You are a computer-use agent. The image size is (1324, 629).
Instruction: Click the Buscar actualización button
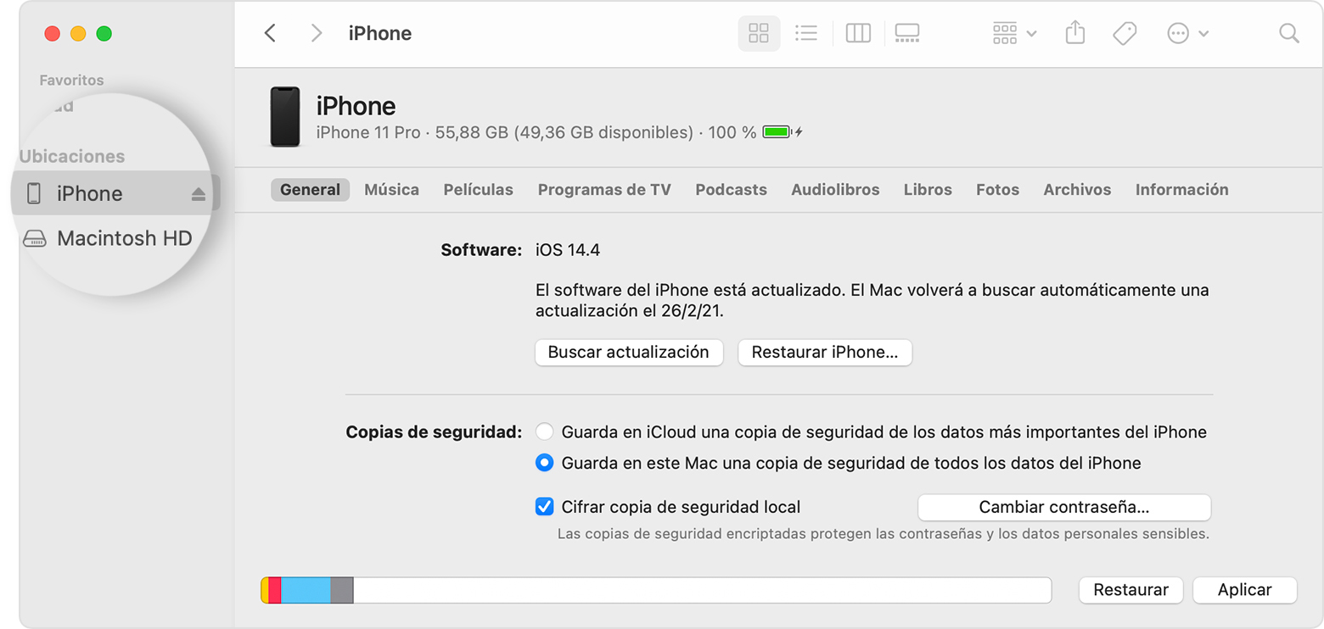(629, 353)
